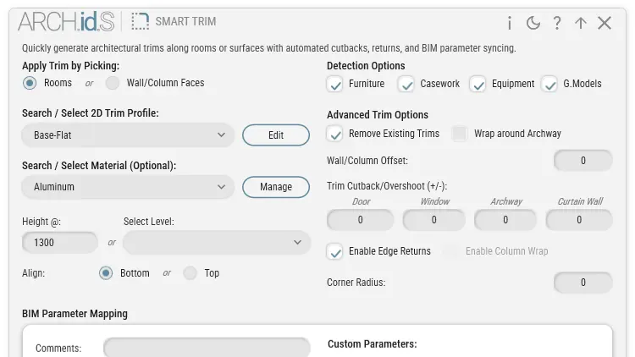Uncheck the Casework detection checkbox
The height and width of the screenshot is (357, 635).
coord(406,85)
